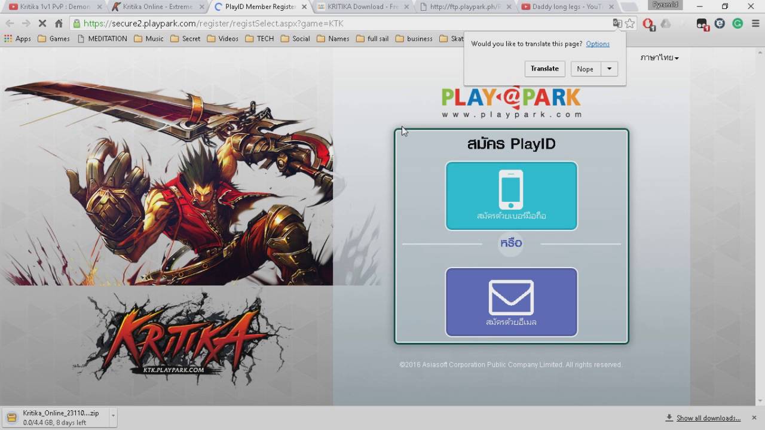
Task: Open the Chrome hamburger menu
Action: pyautogui.click(x=755, y=24)
